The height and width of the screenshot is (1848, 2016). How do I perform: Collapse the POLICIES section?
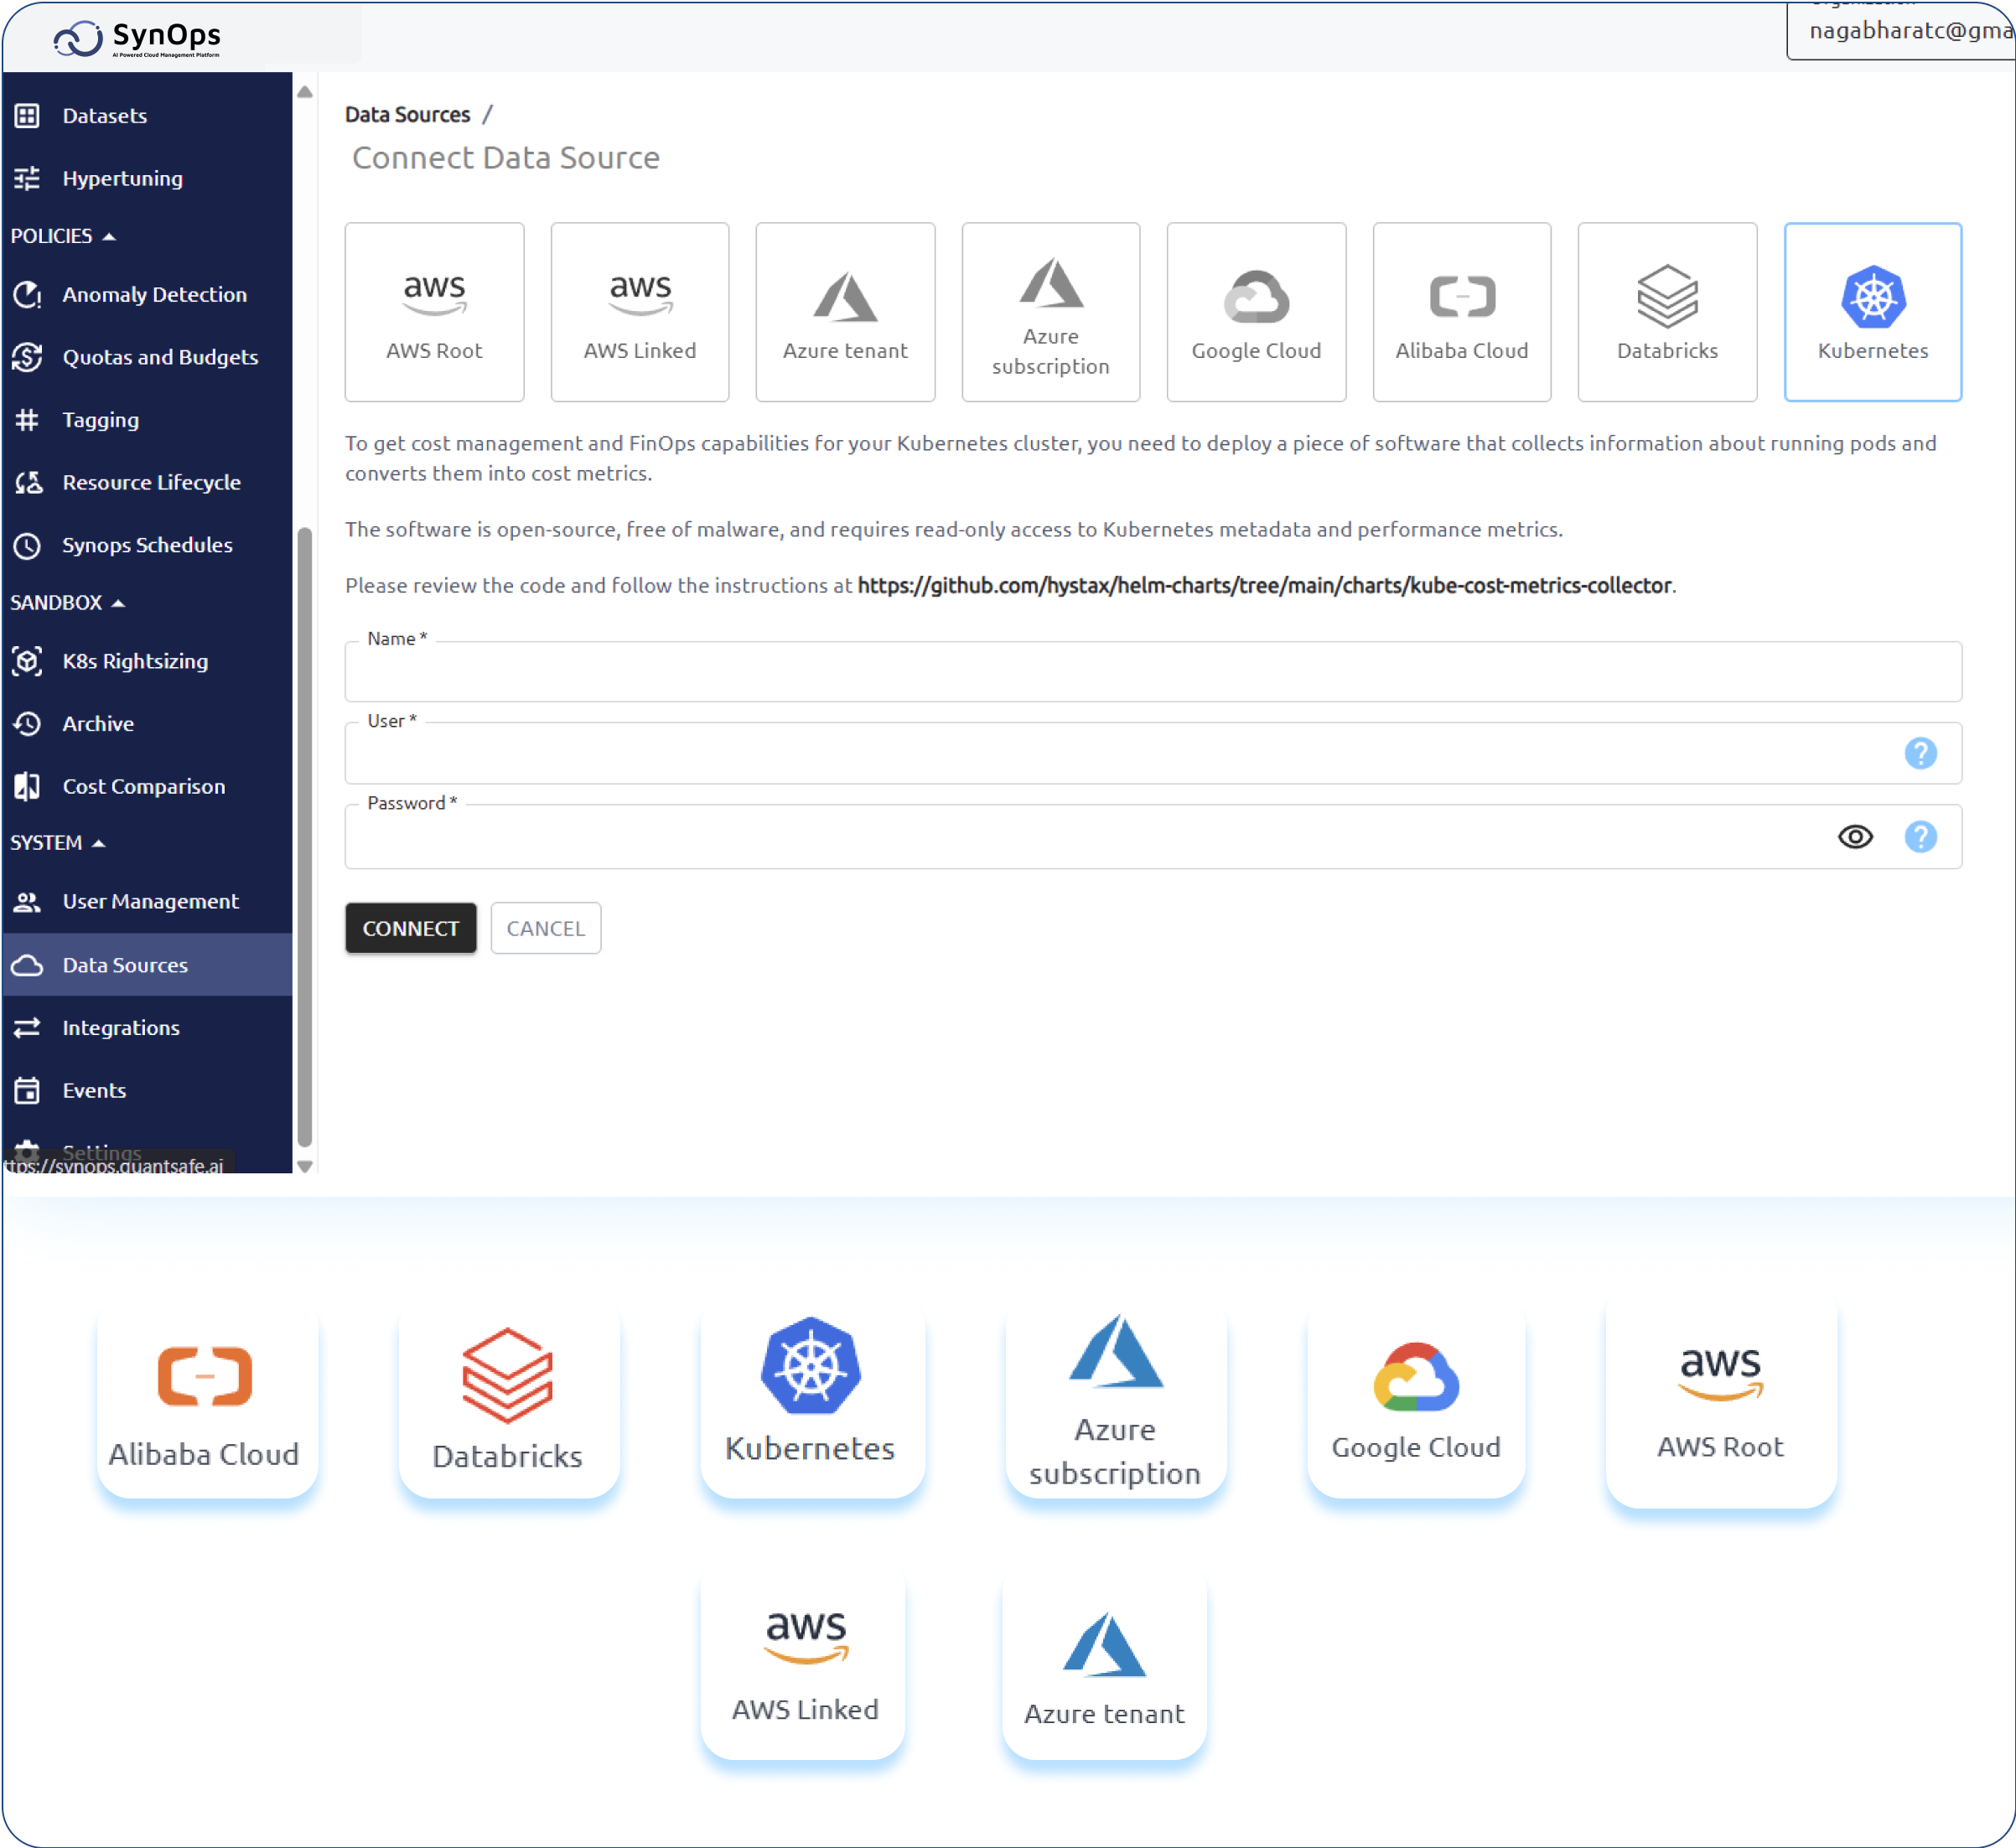[x=63, y=235]
